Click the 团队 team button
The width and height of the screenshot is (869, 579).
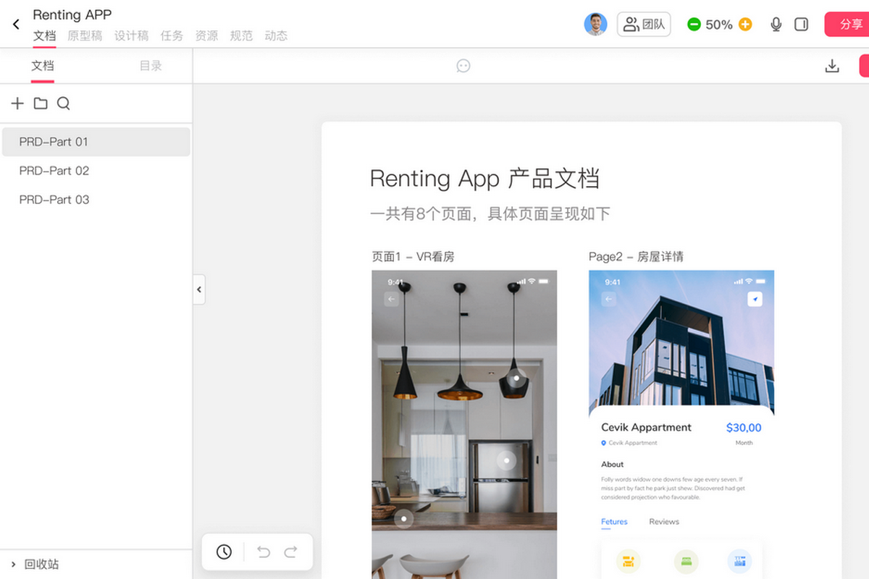pyautogui.click(x=644, y=25)
